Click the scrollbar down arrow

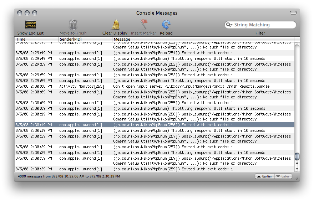coord(297,169)
